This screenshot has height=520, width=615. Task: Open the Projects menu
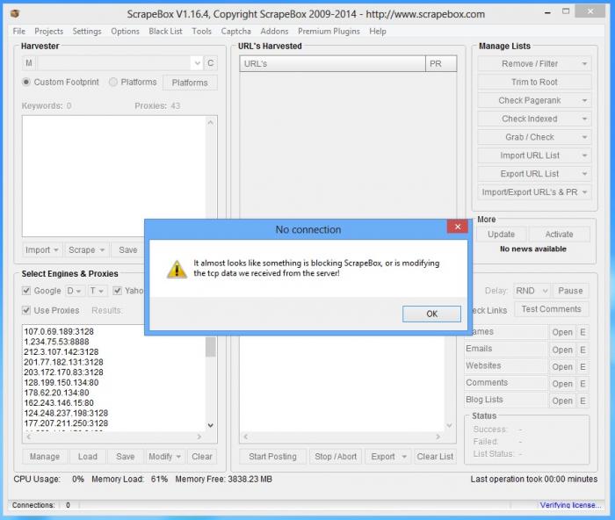pyautogui.click(x=48, y=31)
